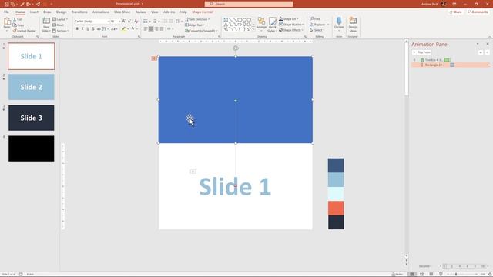Toggle Bold formatting
Viewport: 493px width, 277px height.
pos(77,29)
